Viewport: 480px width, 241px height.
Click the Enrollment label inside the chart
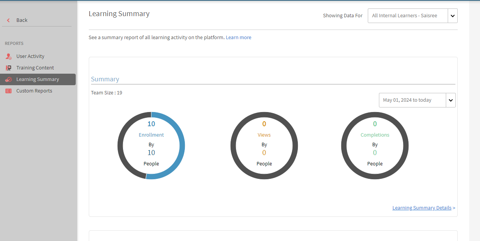click(151, 135)
